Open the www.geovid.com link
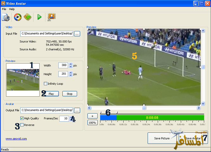This screenshot has width=211, height=152. [16, 138]
